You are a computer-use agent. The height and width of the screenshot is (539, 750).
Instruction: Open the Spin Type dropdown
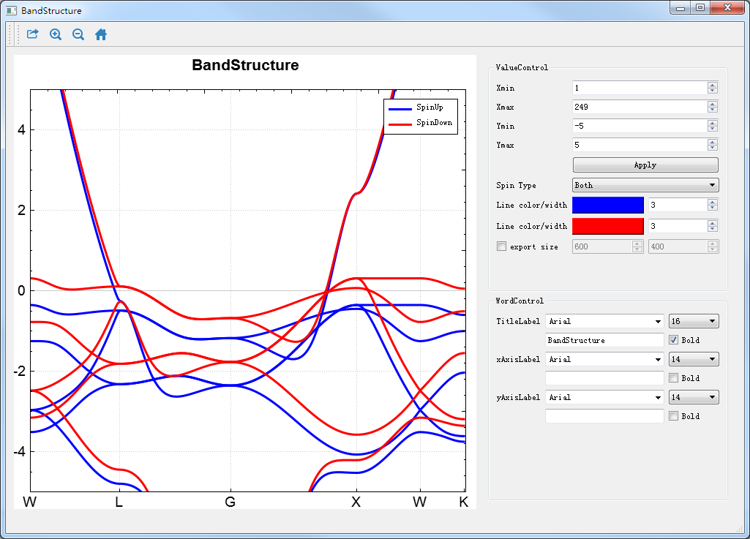point(645,186)
